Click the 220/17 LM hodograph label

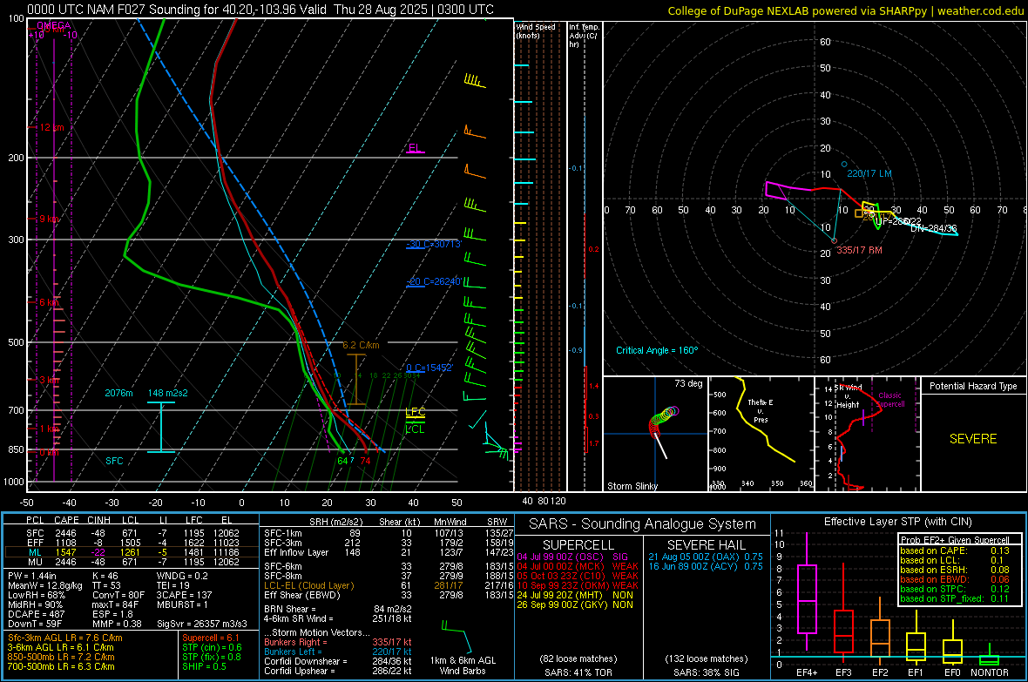click(x=869, y=174)
